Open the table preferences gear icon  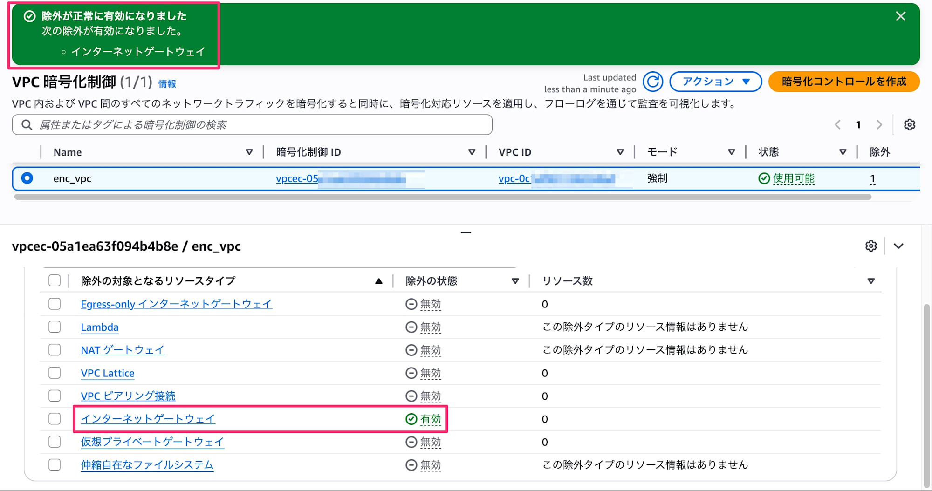pyautogui.click(x=909, y=124)
